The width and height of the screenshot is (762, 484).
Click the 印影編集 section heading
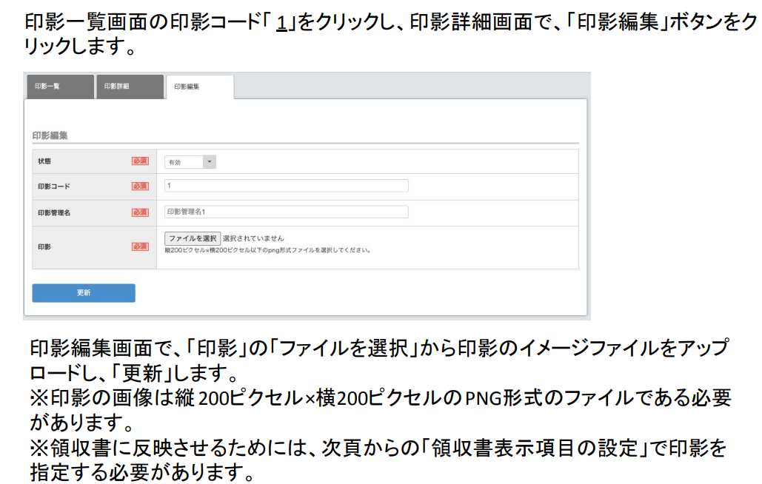[50, 136]
